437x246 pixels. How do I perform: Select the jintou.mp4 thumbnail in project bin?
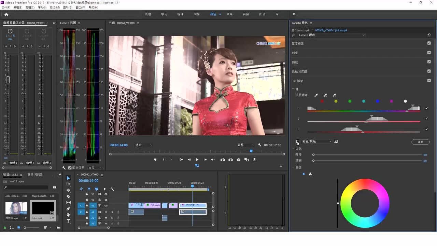coord(43,208)
